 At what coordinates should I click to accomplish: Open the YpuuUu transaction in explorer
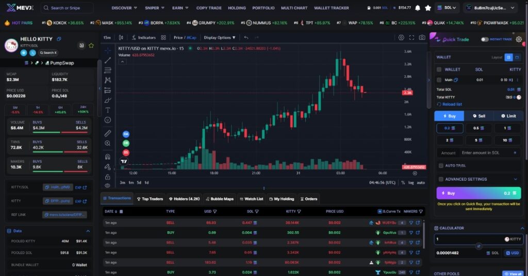pyautogui.click(x=418, y=272)
